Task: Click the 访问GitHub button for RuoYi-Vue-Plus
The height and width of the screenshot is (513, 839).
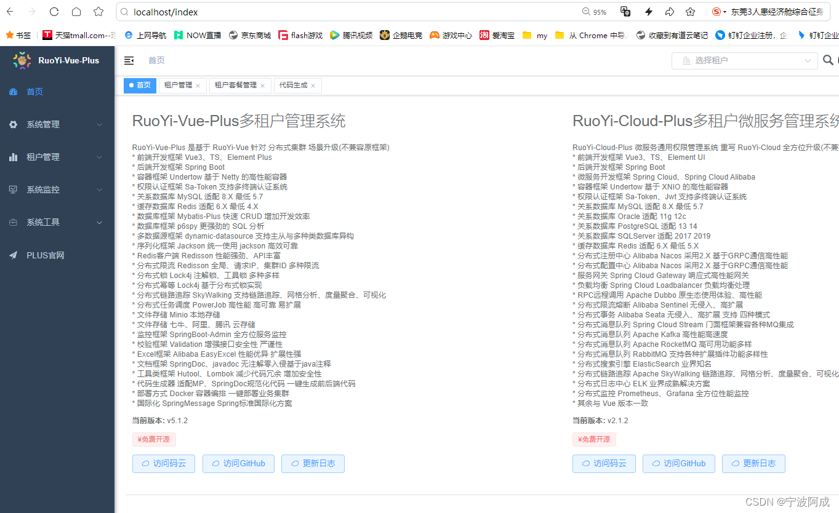Action: 238,464
